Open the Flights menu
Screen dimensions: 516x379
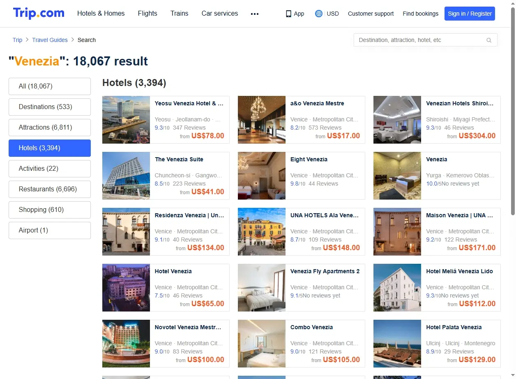tap(147, 13)
